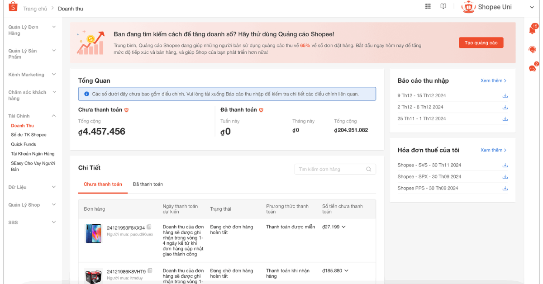Screen dimensions: 543x284
Task: Click the search magnifier icon
Action: [369, 169]
